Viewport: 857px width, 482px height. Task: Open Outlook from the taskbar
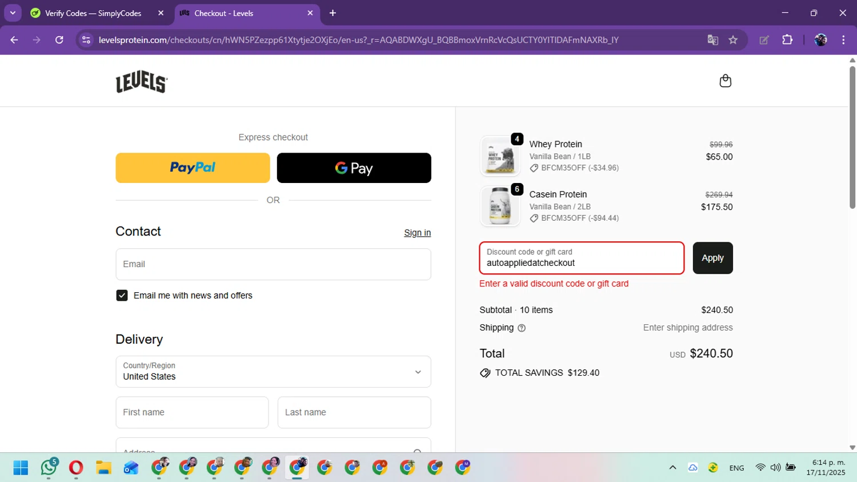131,468
